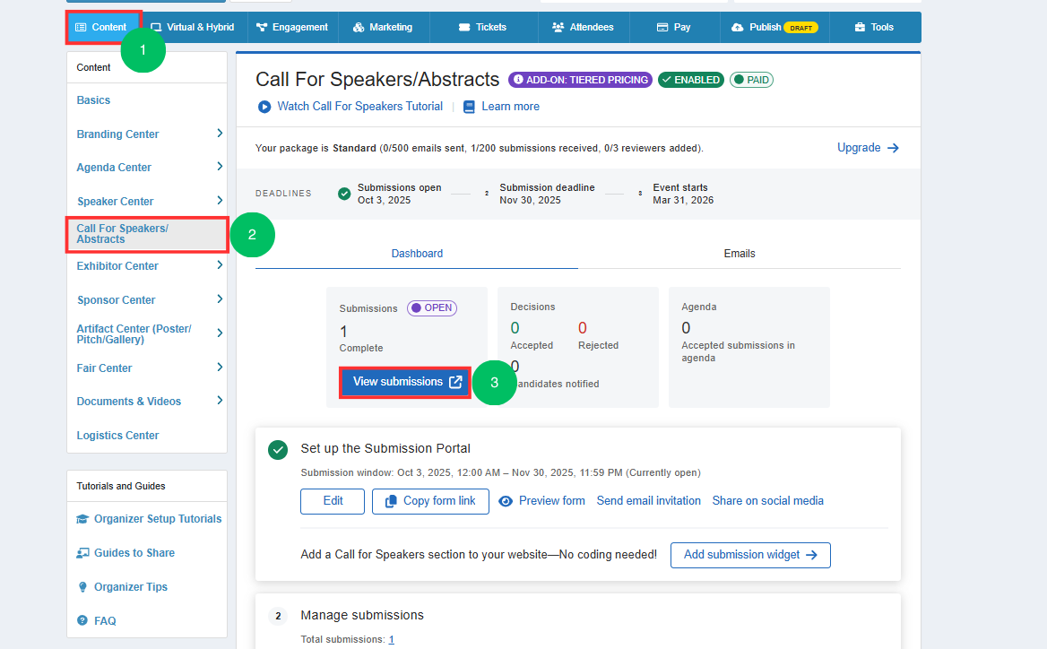Screen dimensions: 1047x649
Task: Click the Learn more book icon
Action: click(x=469, y=107)
